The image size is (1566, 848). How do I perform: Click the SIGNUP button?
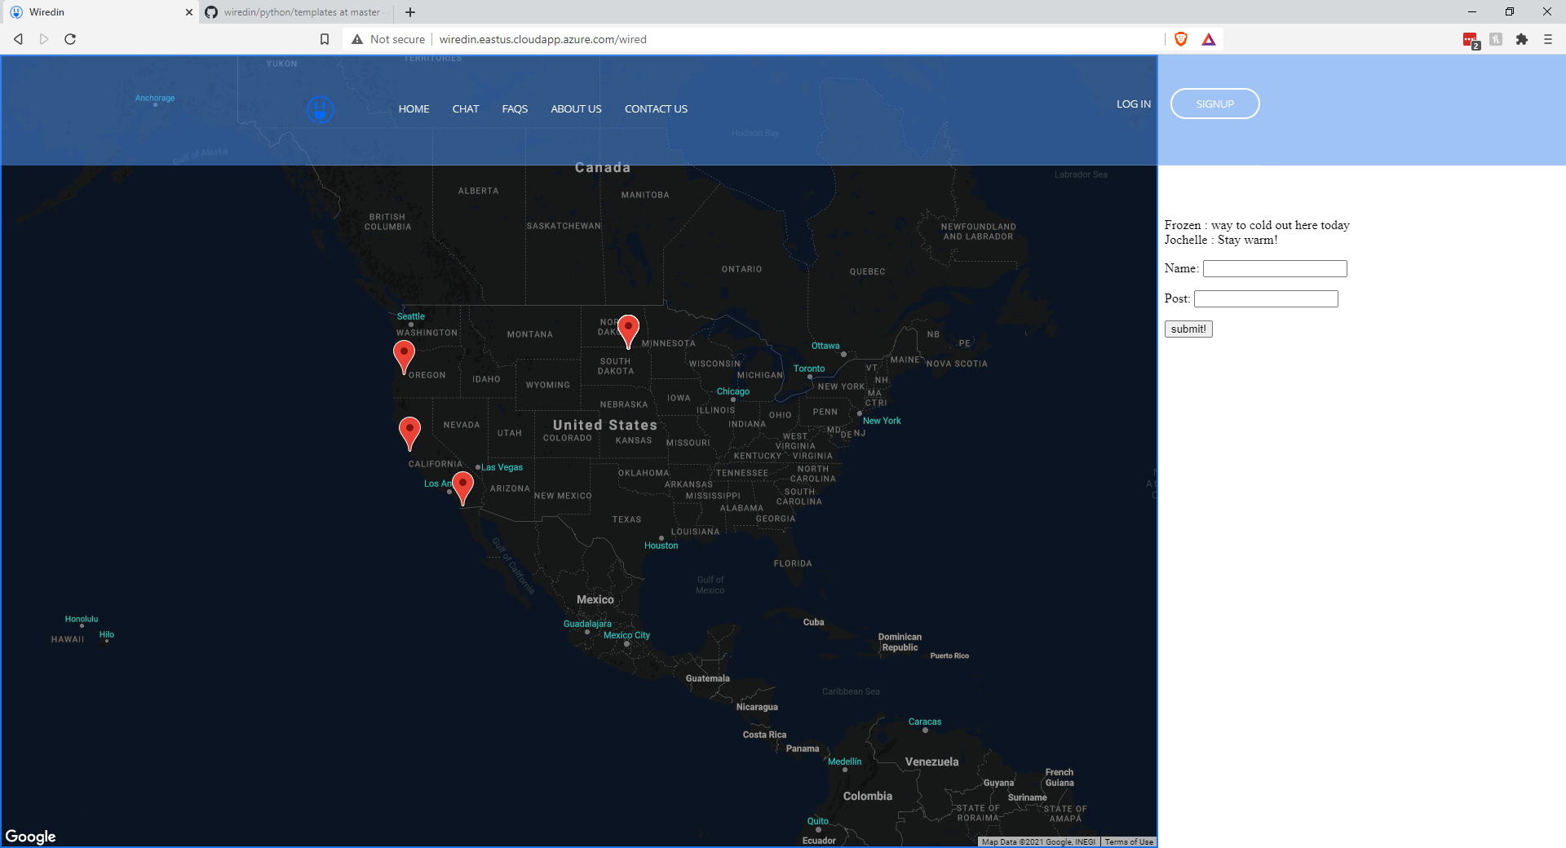pyautogui.click(x=1215, y=104)
